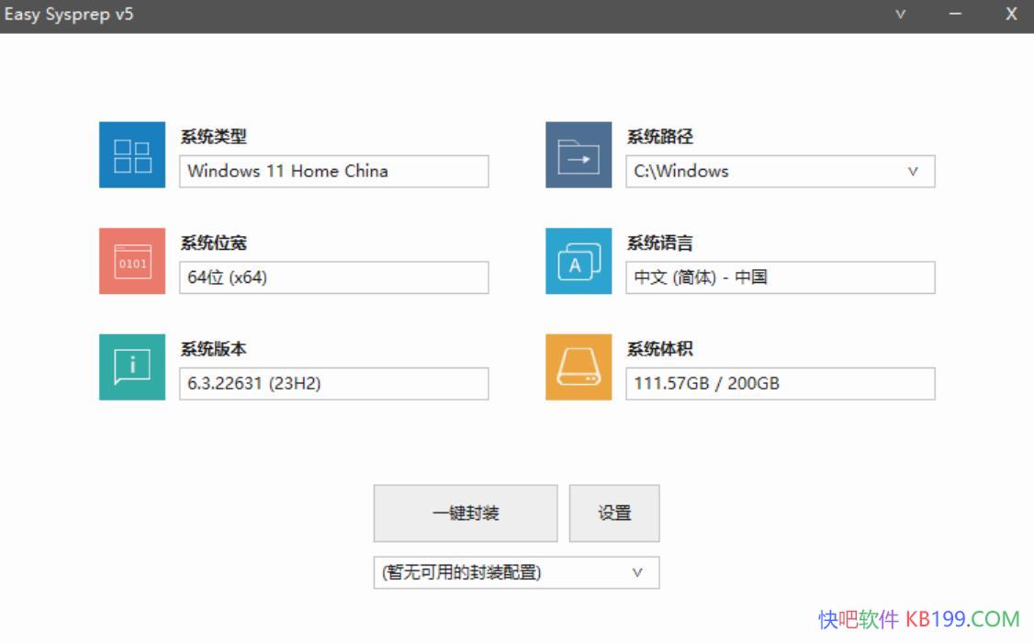The image size is (1034, 643).
Task: Click the 中文 (简体) - 中国 language field
Action: coord(781,277)
